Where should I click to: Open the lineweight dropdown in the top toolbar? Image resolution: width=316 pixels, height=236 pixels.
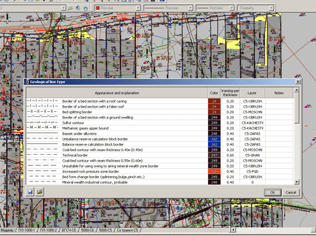[231, 8]
